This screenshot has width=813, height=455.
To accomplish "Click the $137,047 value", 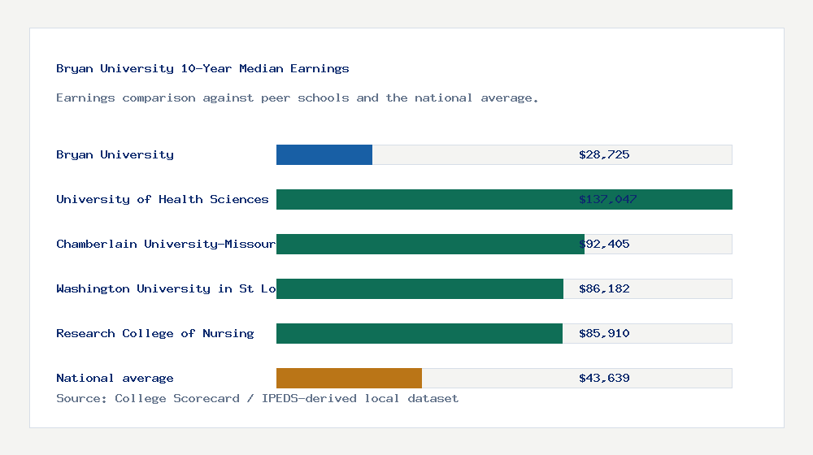I will 607,200.
